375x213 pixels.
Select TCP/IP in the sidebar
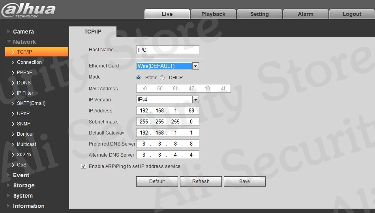37,52
